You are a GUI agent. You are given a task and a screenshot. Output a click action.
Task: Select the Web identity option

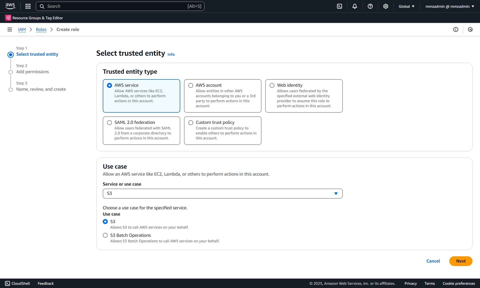272,85
